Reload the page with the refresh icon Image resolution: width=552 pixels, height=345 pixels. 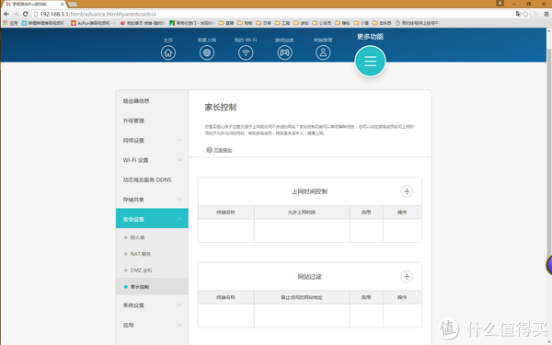click(25, 14)
